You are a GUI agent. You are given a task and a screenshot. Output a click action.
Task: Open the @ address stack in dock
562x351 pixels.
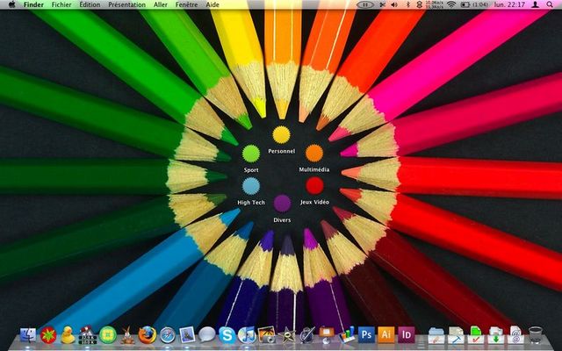(x=515, y=335)
